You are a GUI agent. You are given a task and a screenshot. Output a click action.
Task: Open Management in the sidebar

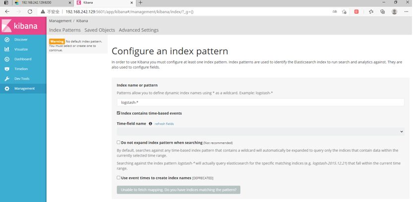pyautogui.click(x=24, y=89)
